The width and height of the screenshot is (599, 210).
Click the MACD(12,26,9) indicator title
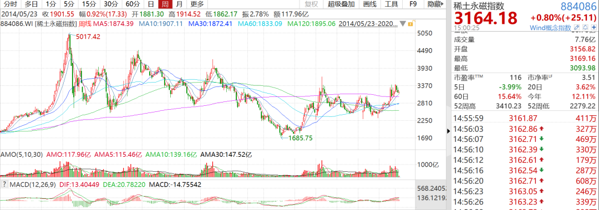tap(33, 185)
